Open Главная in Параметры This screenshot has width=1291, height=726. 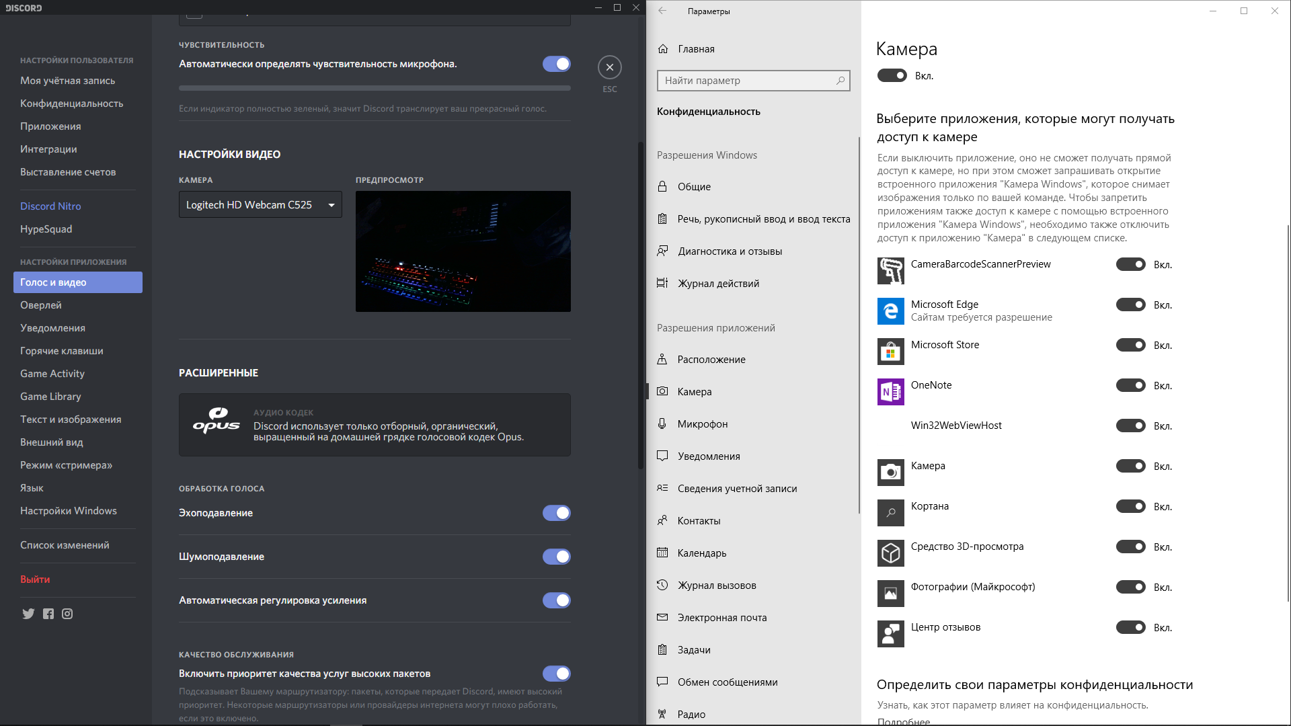[753, 49]
